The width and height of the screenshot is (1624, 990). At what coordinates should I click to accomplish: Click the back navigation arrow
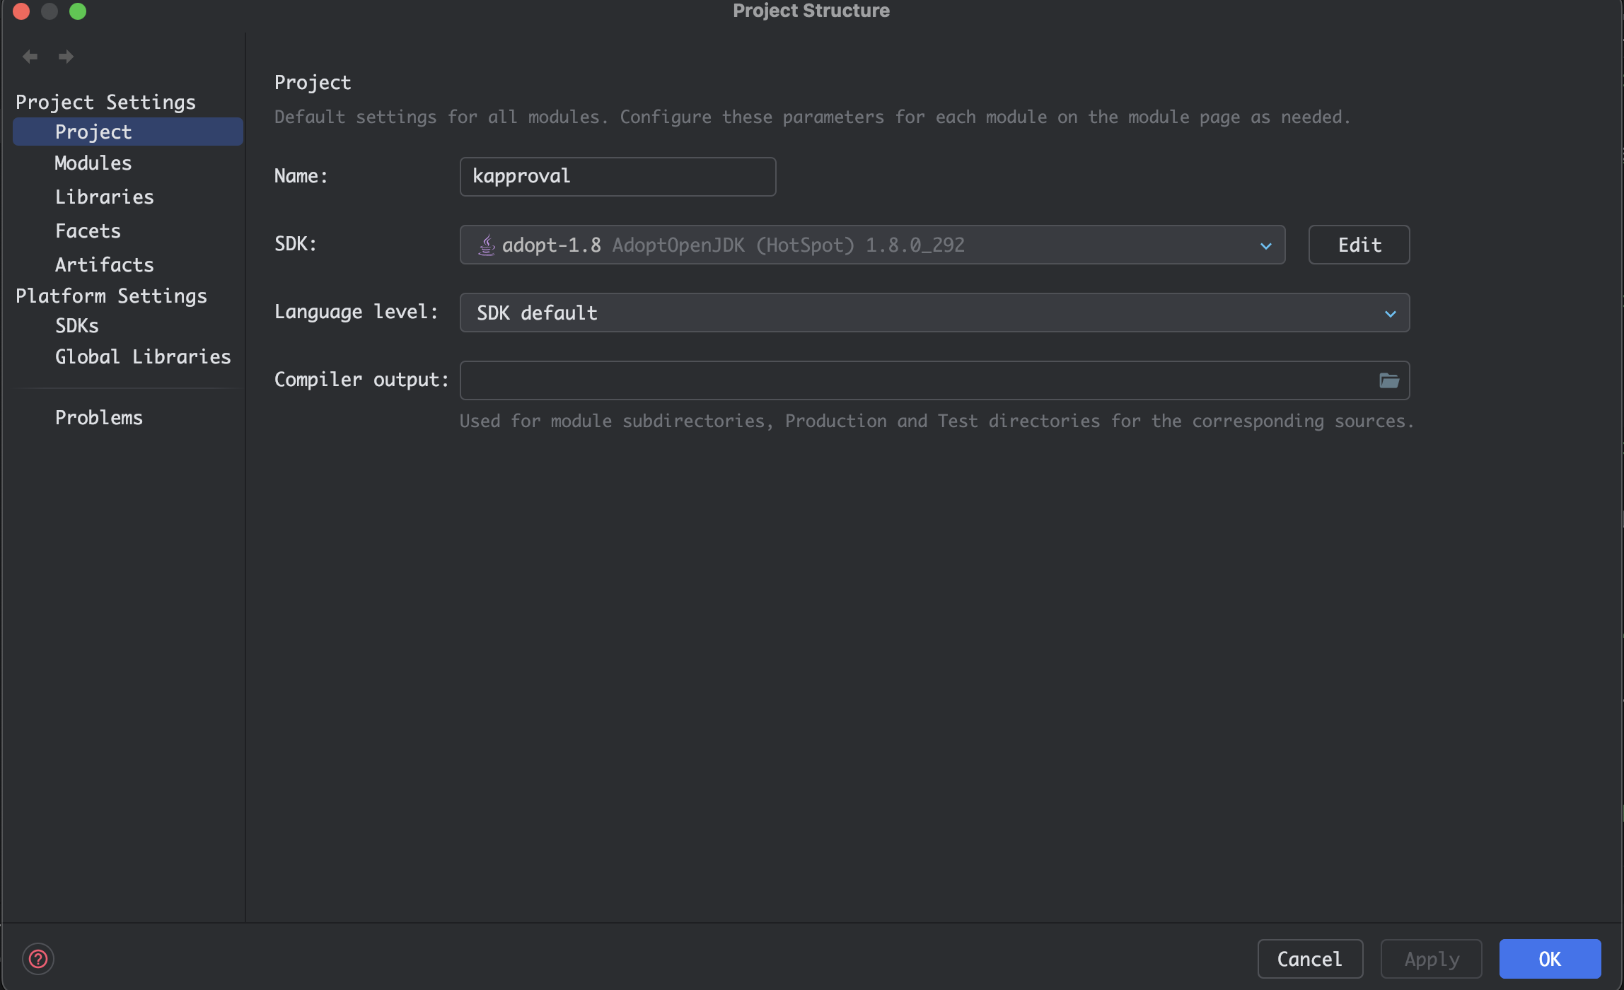(x=30, y=57)
